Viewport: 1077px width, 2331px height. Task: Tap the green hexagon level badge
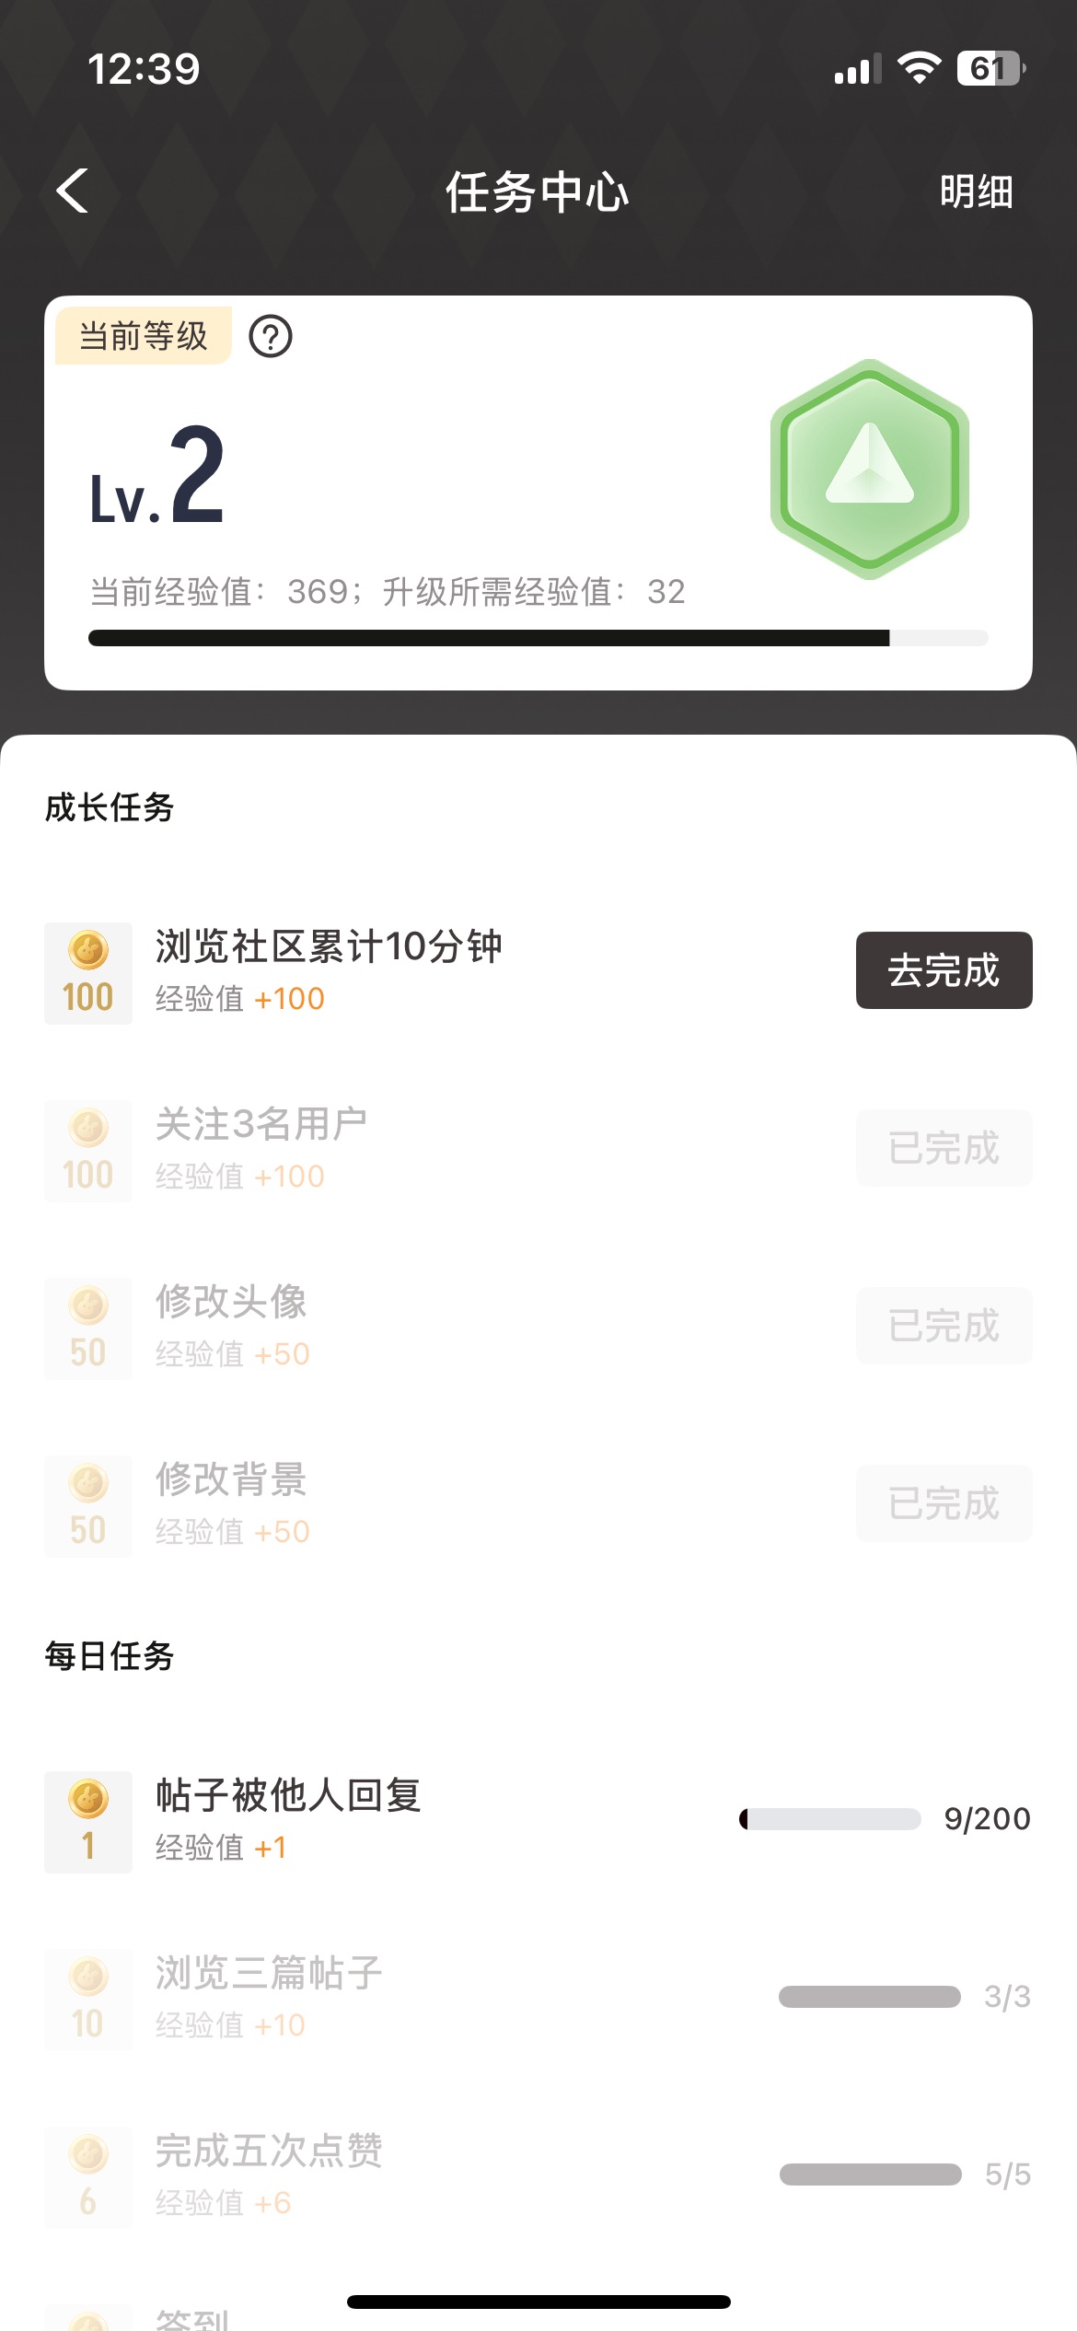tap(869, 470)
